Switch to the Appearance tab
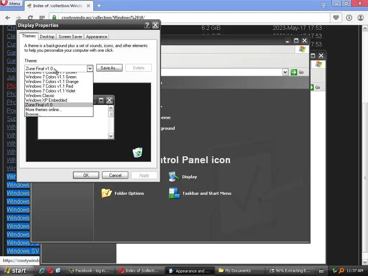This screenshot has height=276, width=368. pos(96,37)
